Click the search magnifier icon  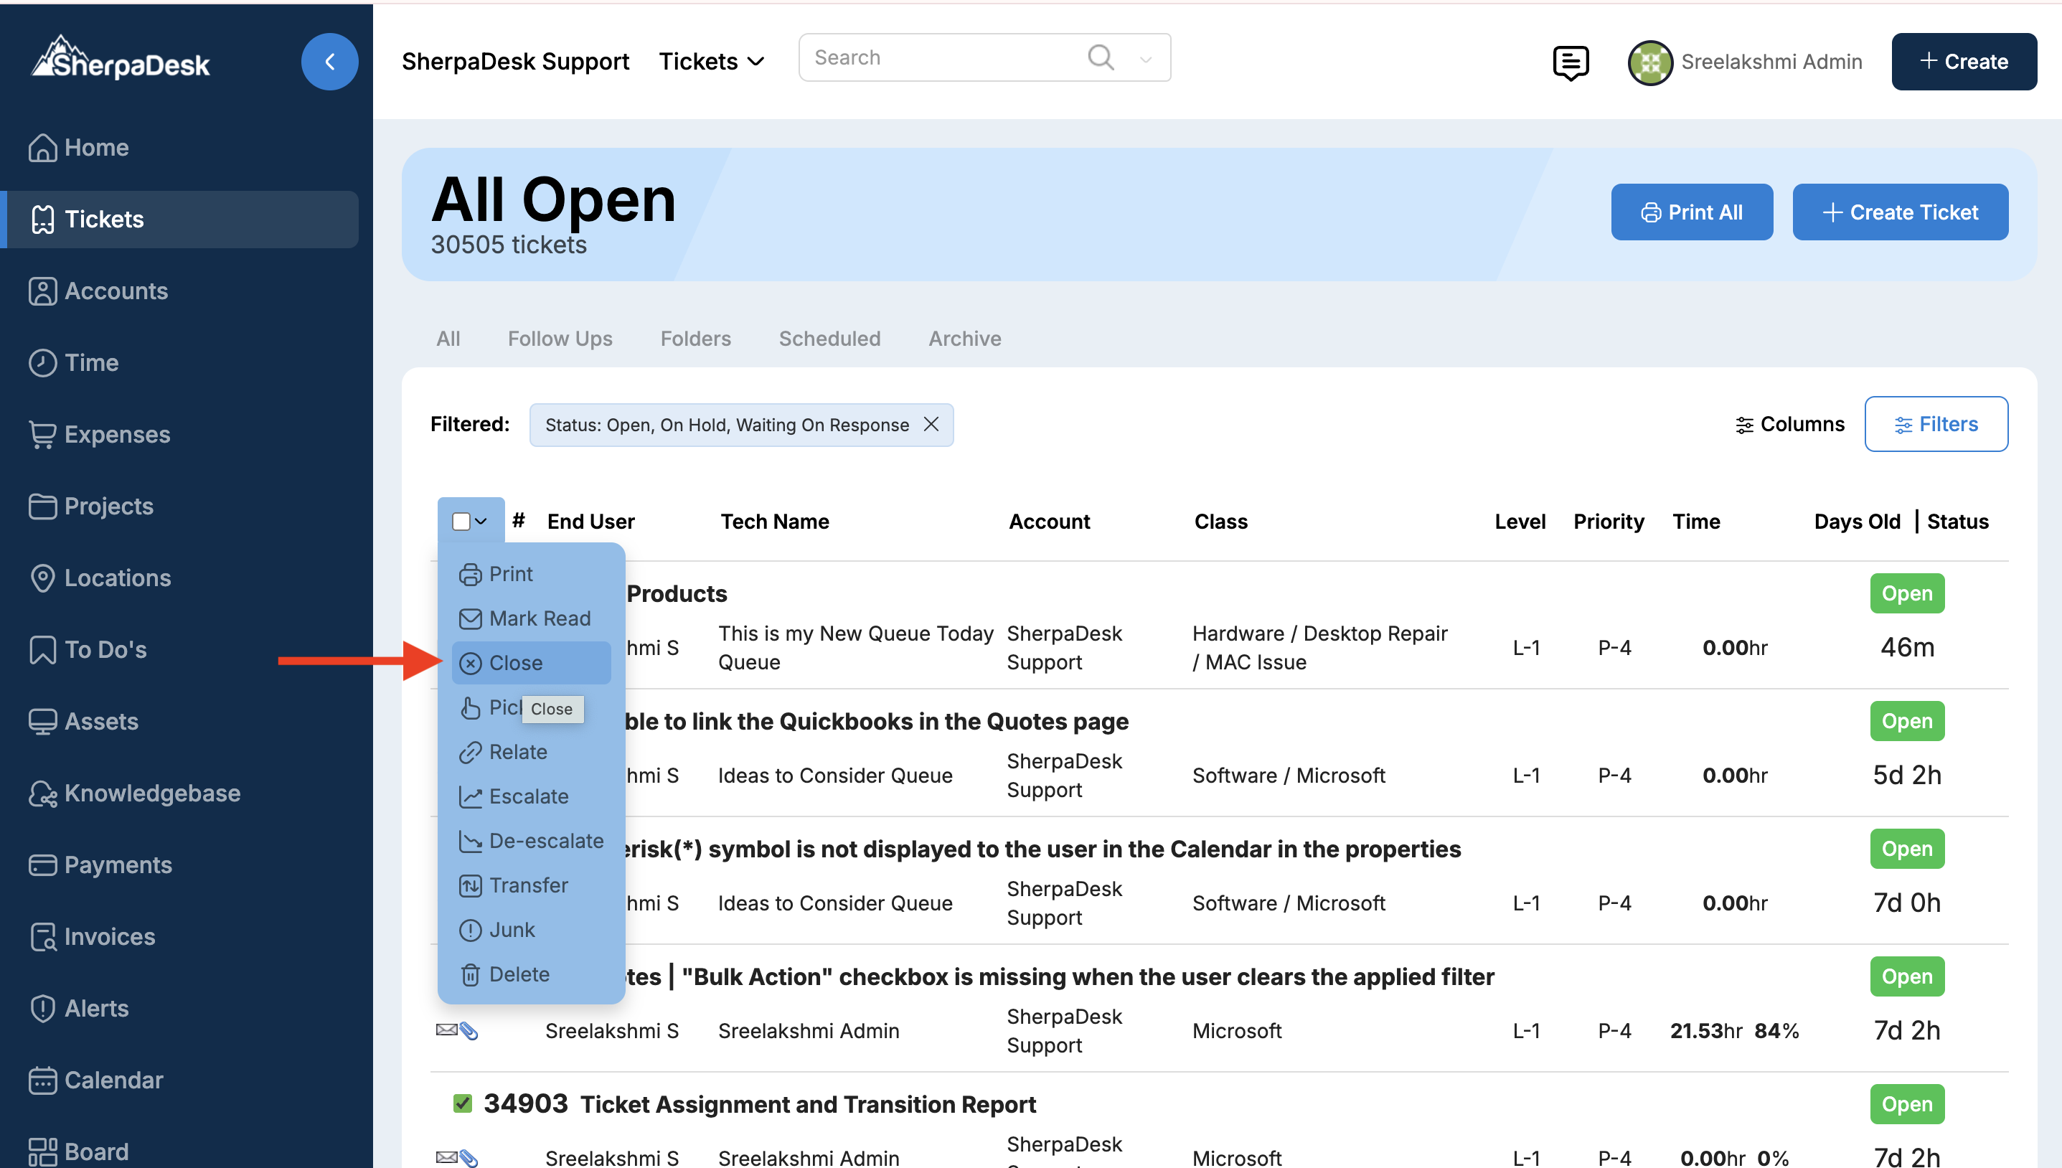(x=1101, y=57)
